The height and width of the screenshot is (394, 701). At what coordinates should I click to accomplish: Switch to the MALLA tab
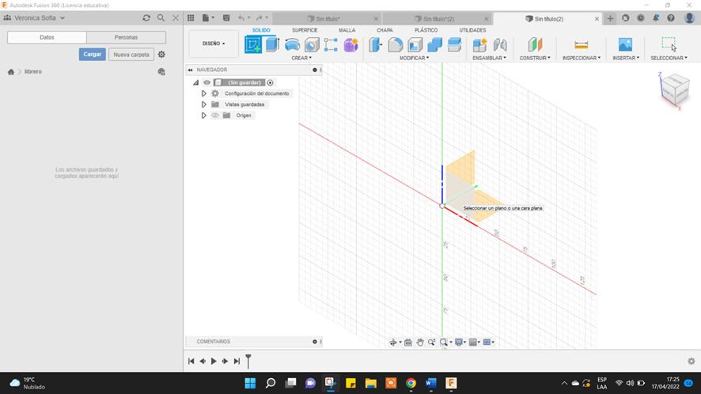point(347,30)
